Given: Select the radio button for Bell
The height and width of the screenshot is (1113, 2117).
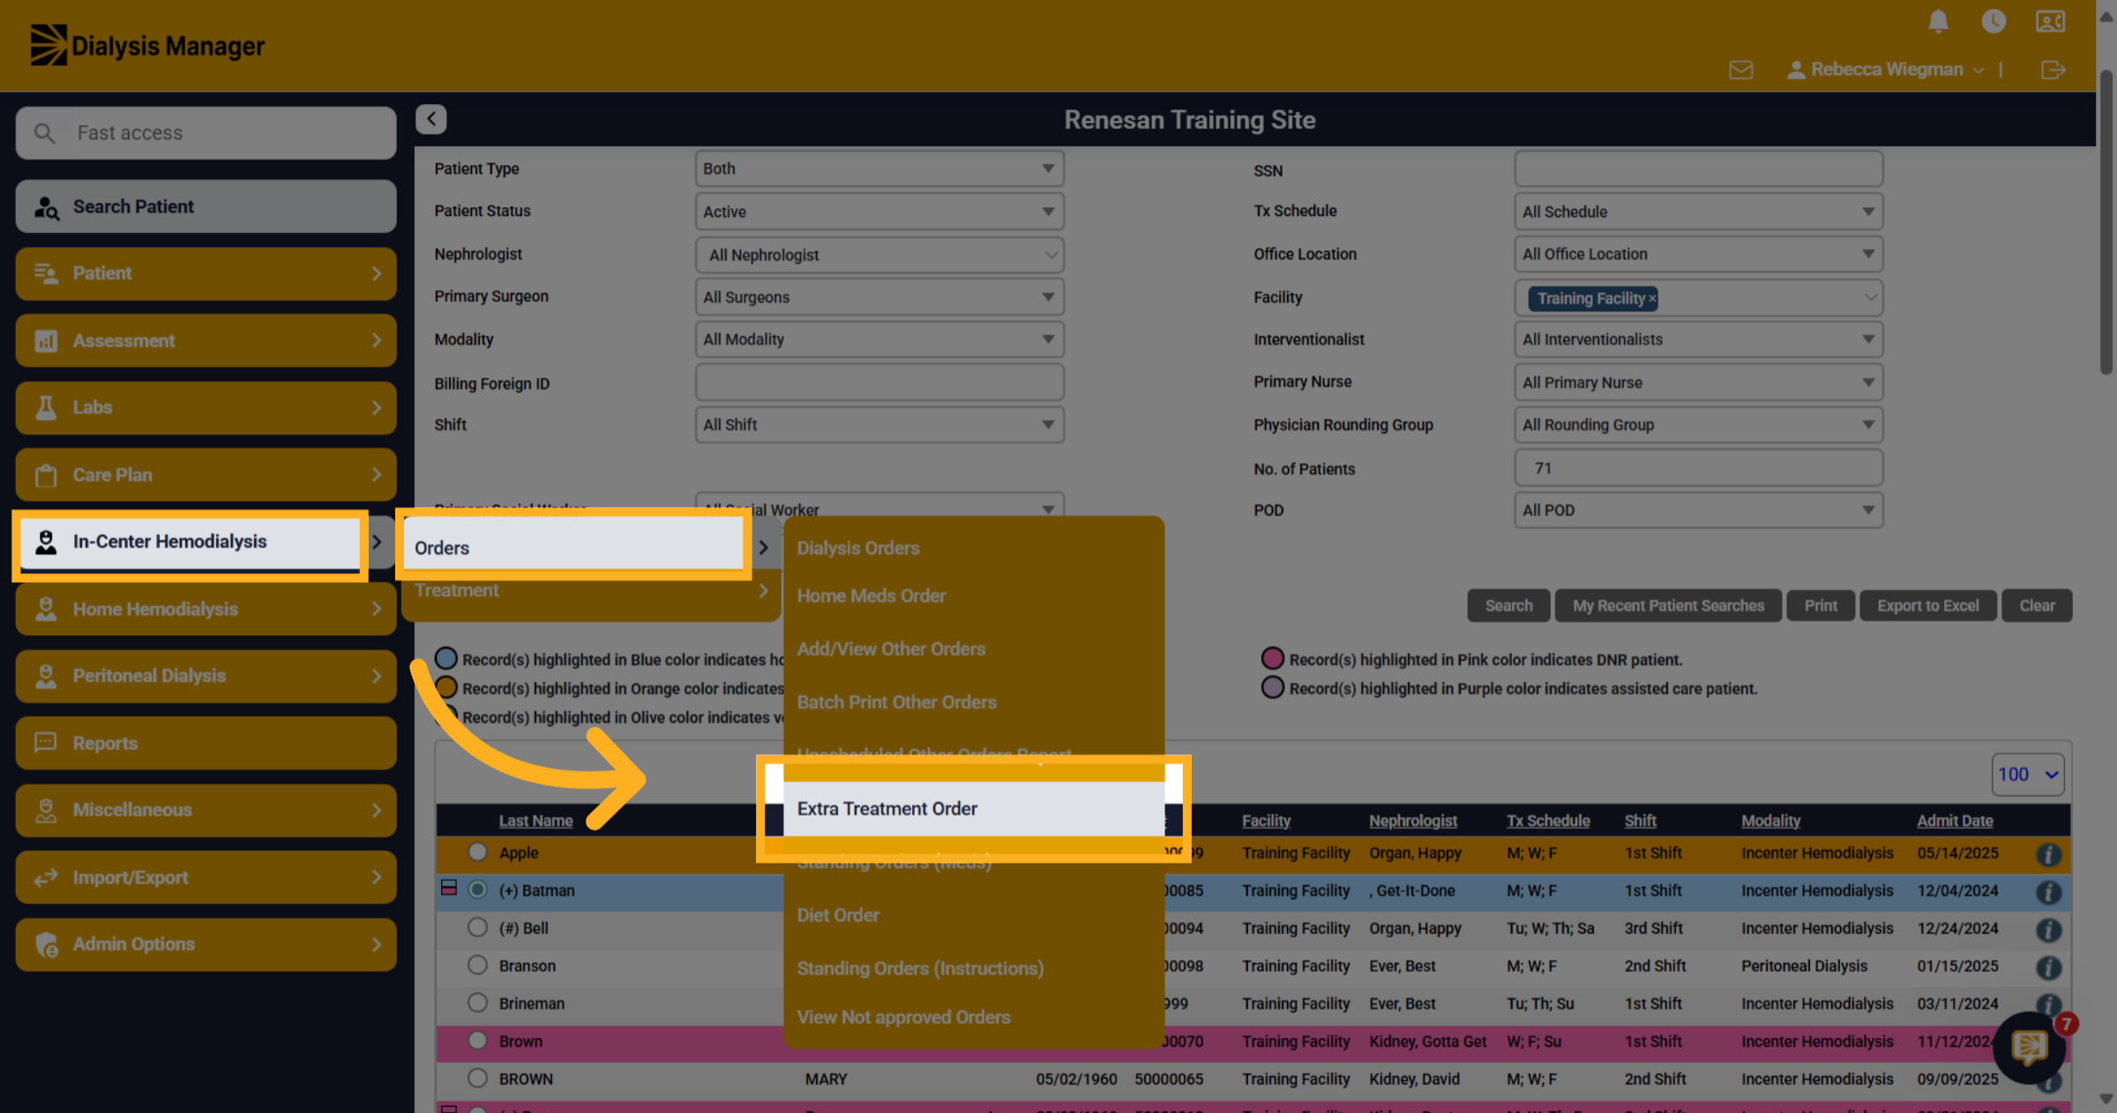Looking at the screenshot, I should coord(477,928).
